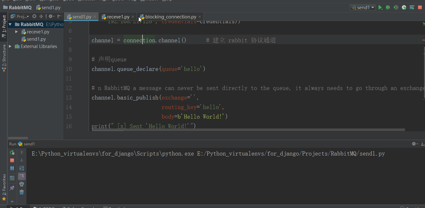Click line 13 basic_publish code
Image resolution: width=425 pixels, height=208 pixels.
[x=145, y=98]
